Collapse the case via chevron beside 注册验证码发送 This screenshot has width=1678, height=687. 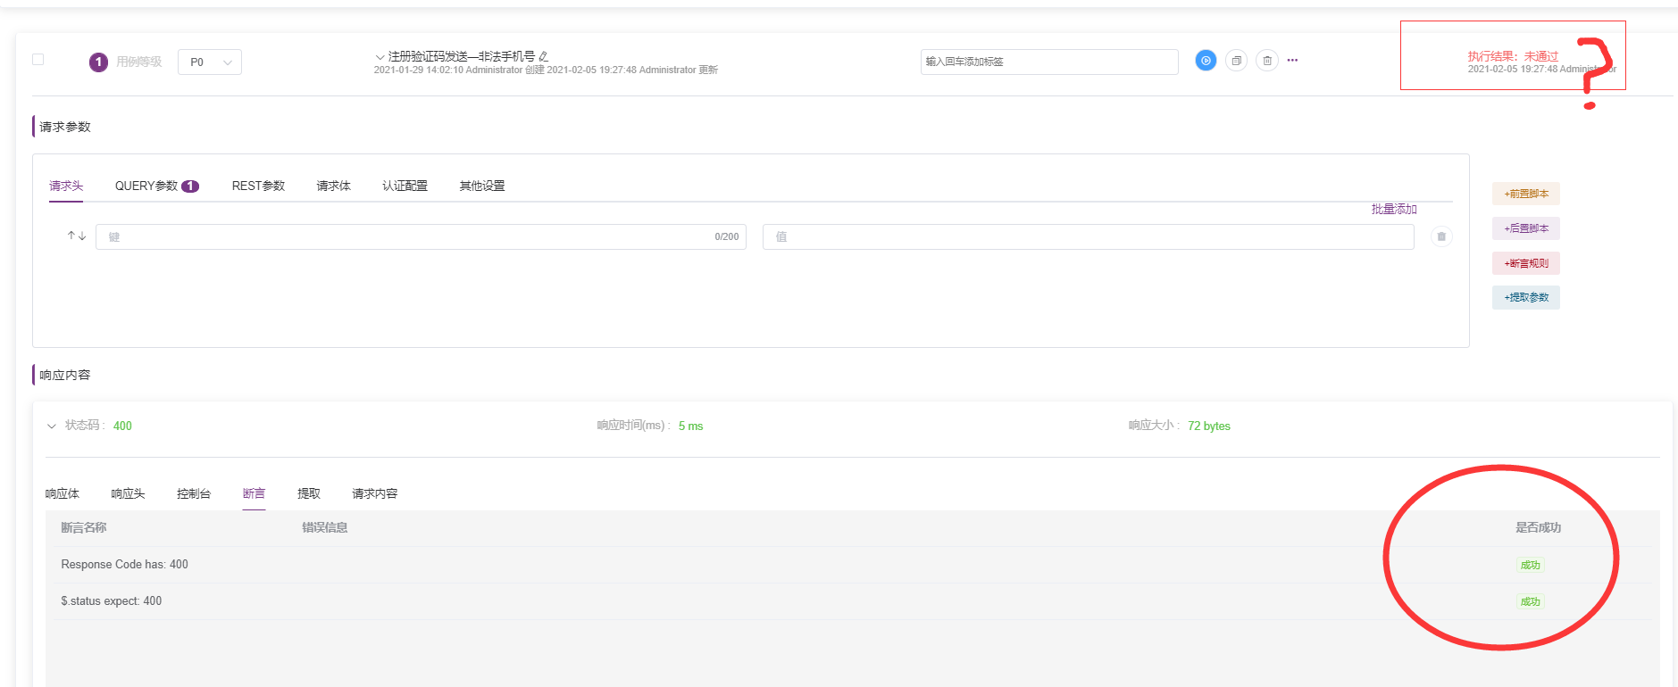(380, 57)
